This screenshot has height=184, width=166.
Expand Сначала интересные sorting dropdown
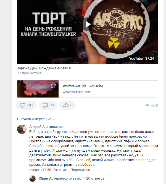(x=36, y=119)
